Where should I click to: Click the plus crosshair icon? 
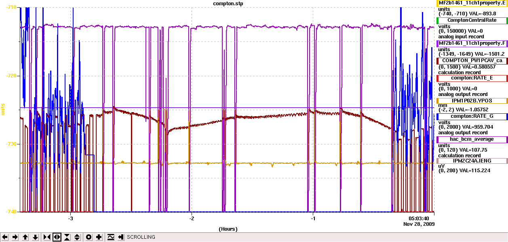click(x=99, y=237)
